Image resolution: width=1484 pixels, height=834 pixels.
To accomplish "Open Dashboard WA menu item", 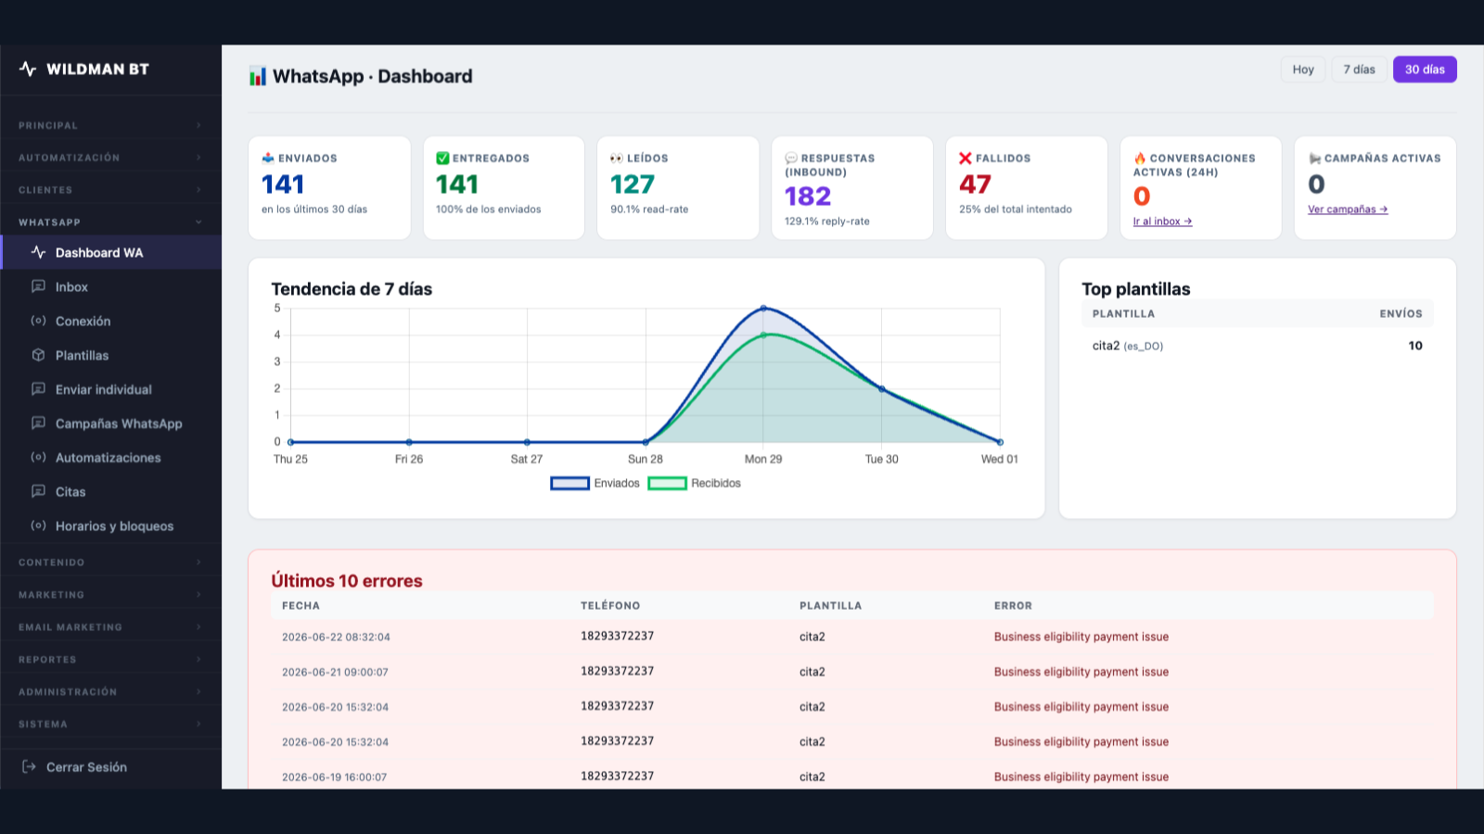I will [110, 252].
